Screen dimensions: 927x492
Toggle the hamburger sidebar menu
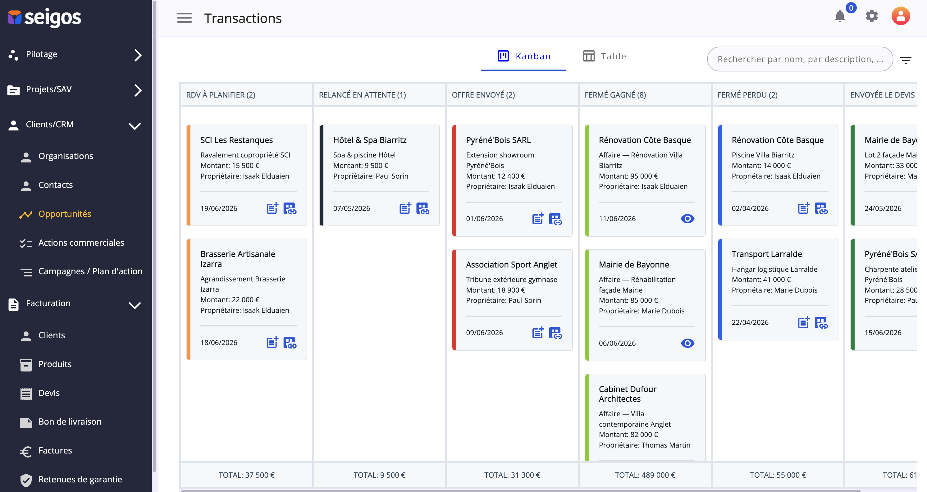[x=184, y=18]
